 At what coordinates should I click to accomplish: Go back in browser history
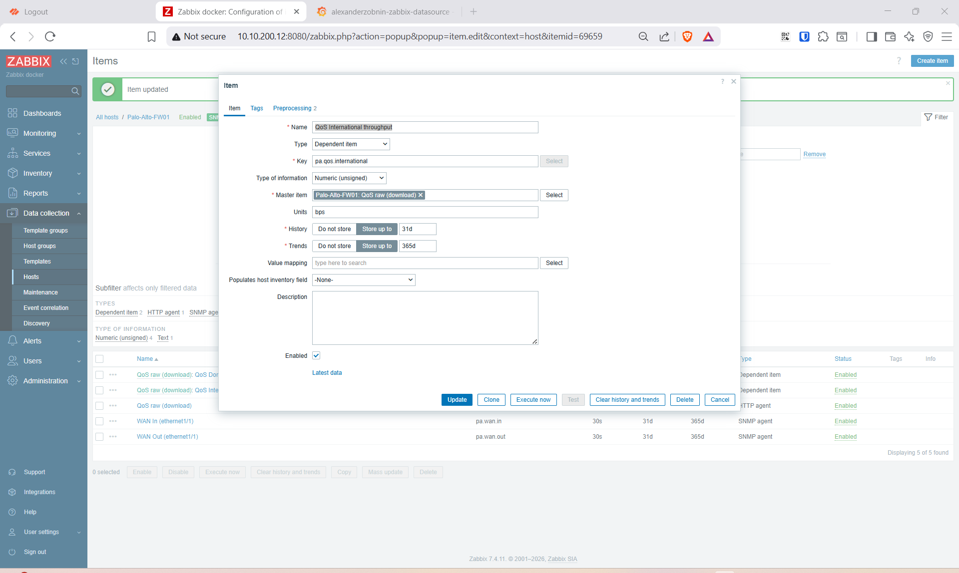(x=13, y=36)
